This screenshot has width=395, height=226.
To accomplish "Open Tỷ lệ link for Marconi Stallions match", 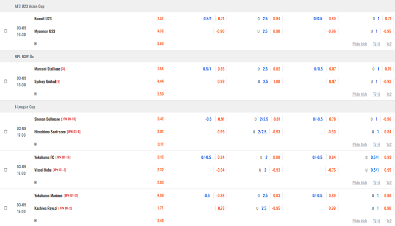I will tap(376, 94).
